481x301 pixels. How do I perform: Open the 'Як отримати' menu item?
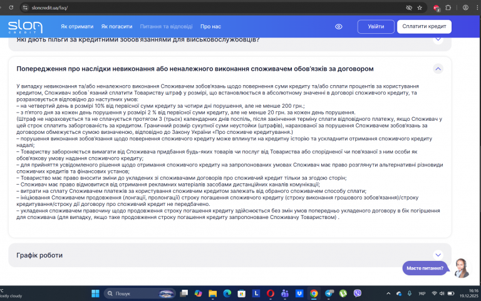tap(77, 27)
